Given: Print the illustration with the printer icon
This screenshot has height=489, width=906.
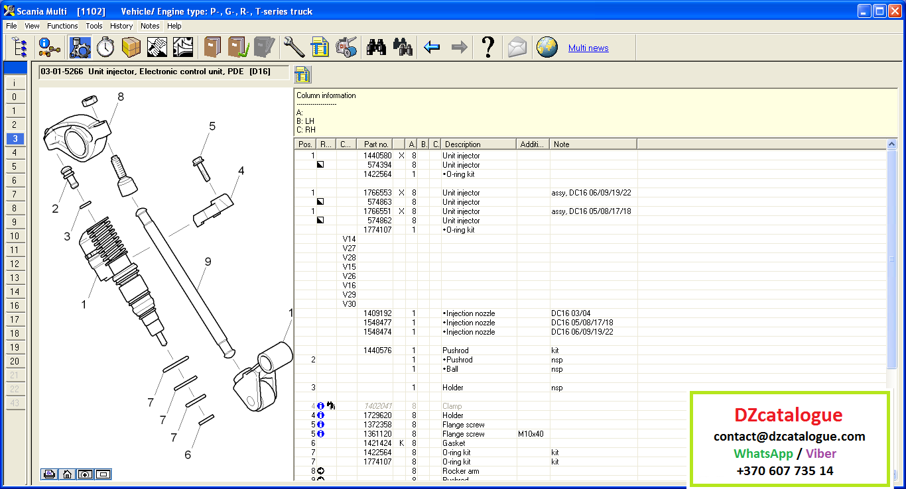Looking at the screenshot, I should point(49,474).
